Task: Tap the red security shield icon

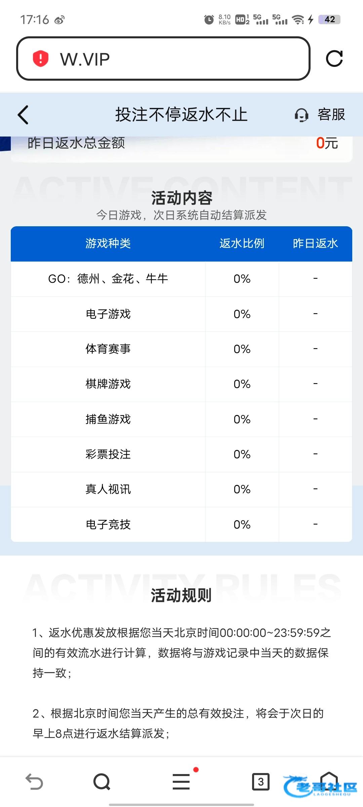Action: click(x=41, y=59)
